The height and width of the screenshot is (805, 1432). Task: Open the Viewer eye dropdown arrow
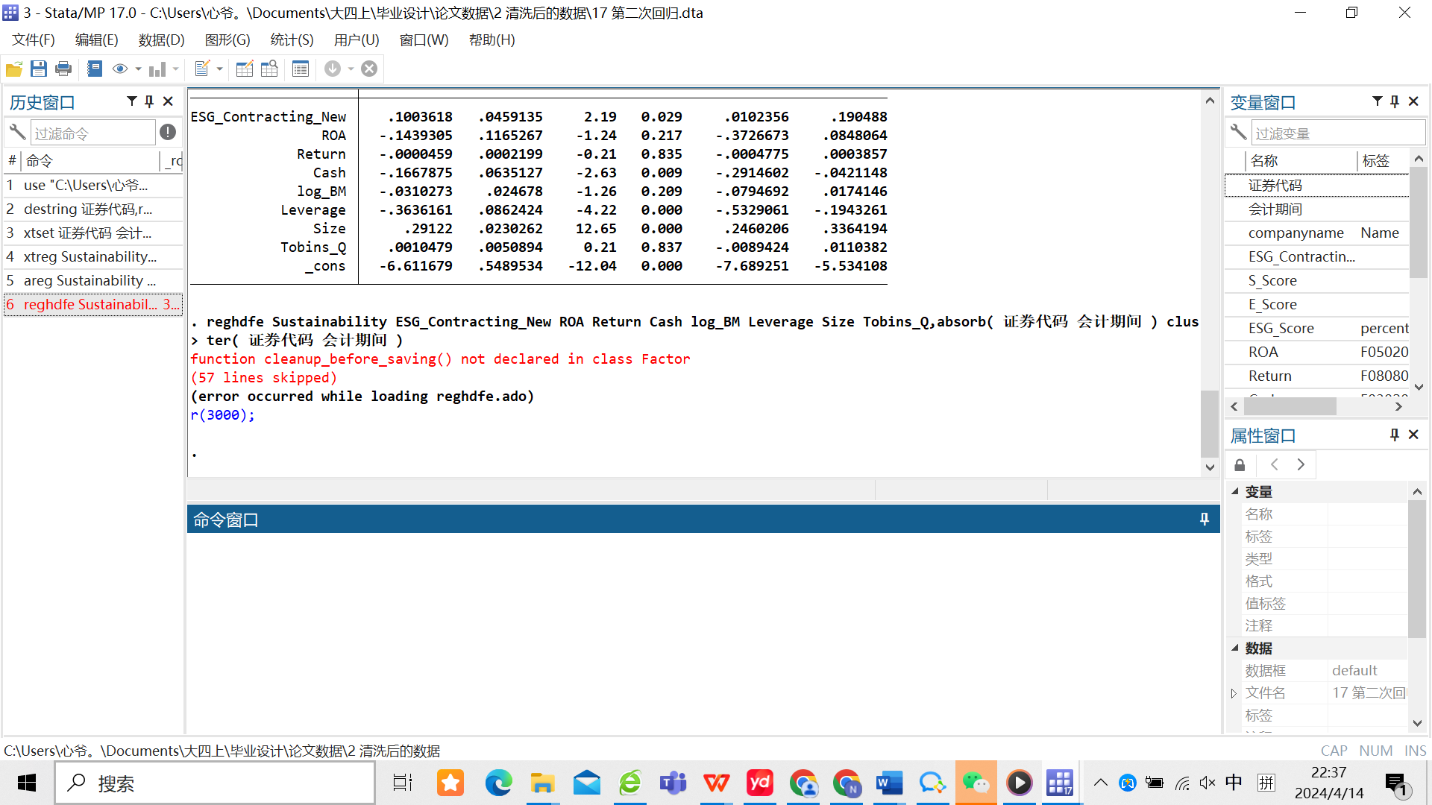coord(138,69)
